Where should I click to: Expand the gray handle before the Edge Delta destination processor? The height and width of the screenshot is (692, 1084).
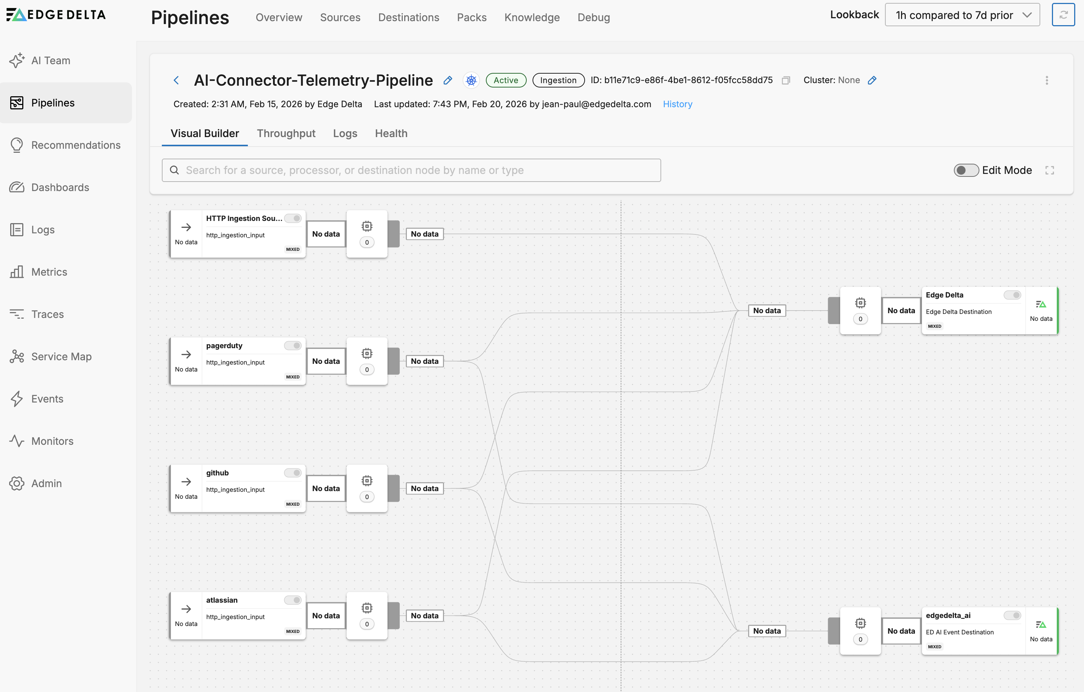pyautogui.click(x=834, y=311)
